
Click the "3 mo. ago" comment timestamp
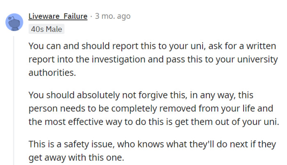113,16
